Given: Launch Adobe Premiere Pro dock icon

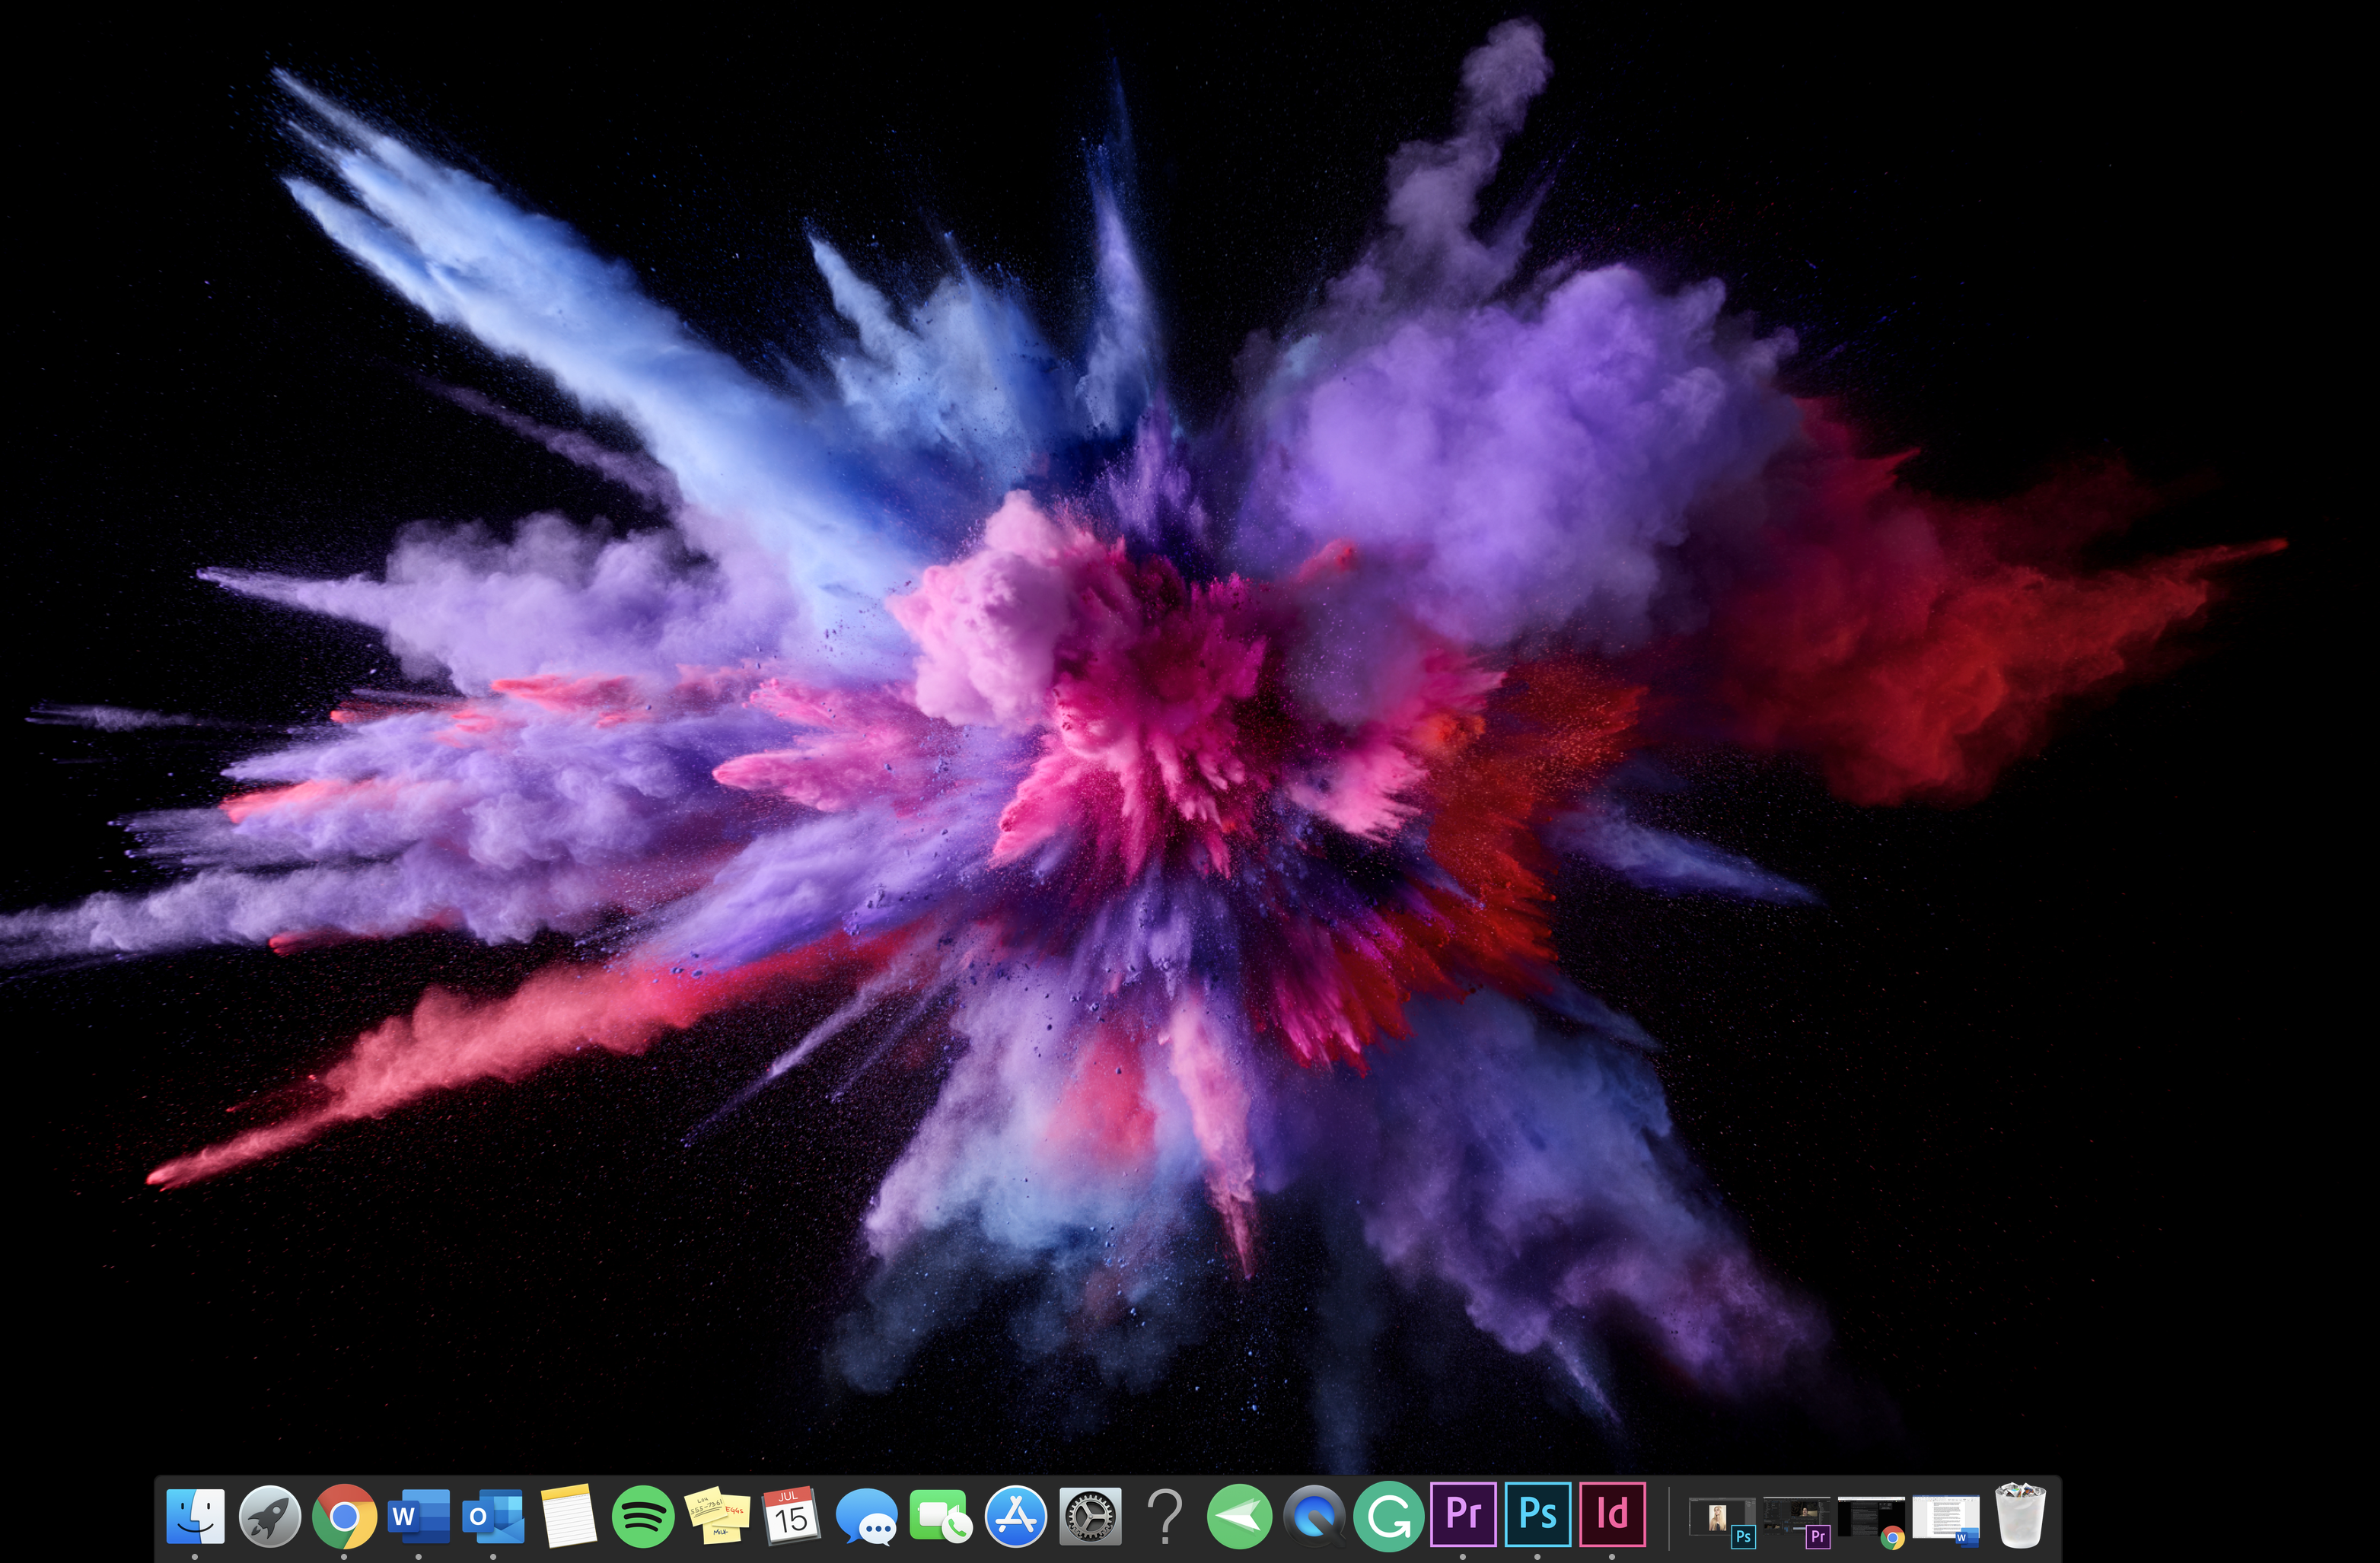Looking at the screenshot, I should [x=1463, y=1514].
